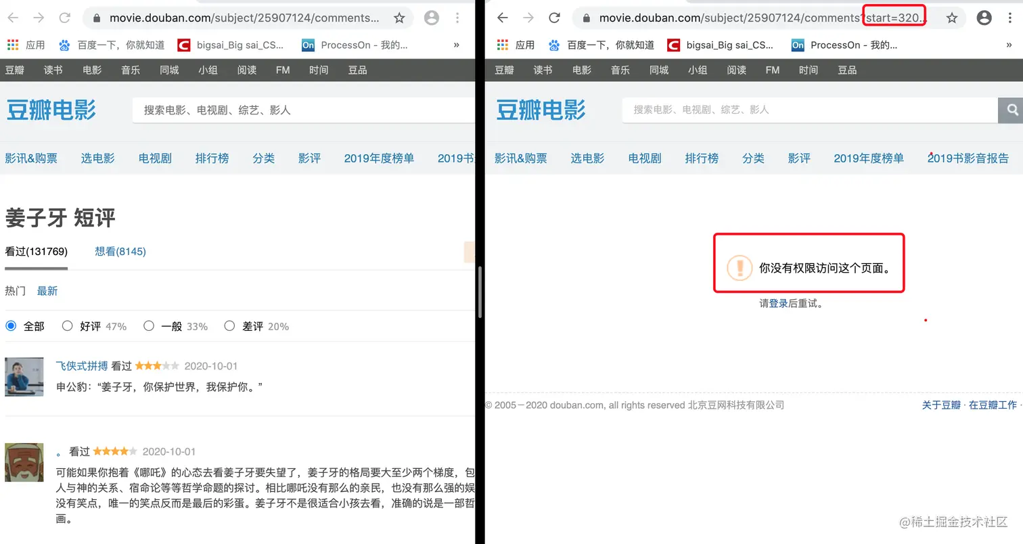Open 音乐 in left window top bar
1023x544 pixels.
131,70
